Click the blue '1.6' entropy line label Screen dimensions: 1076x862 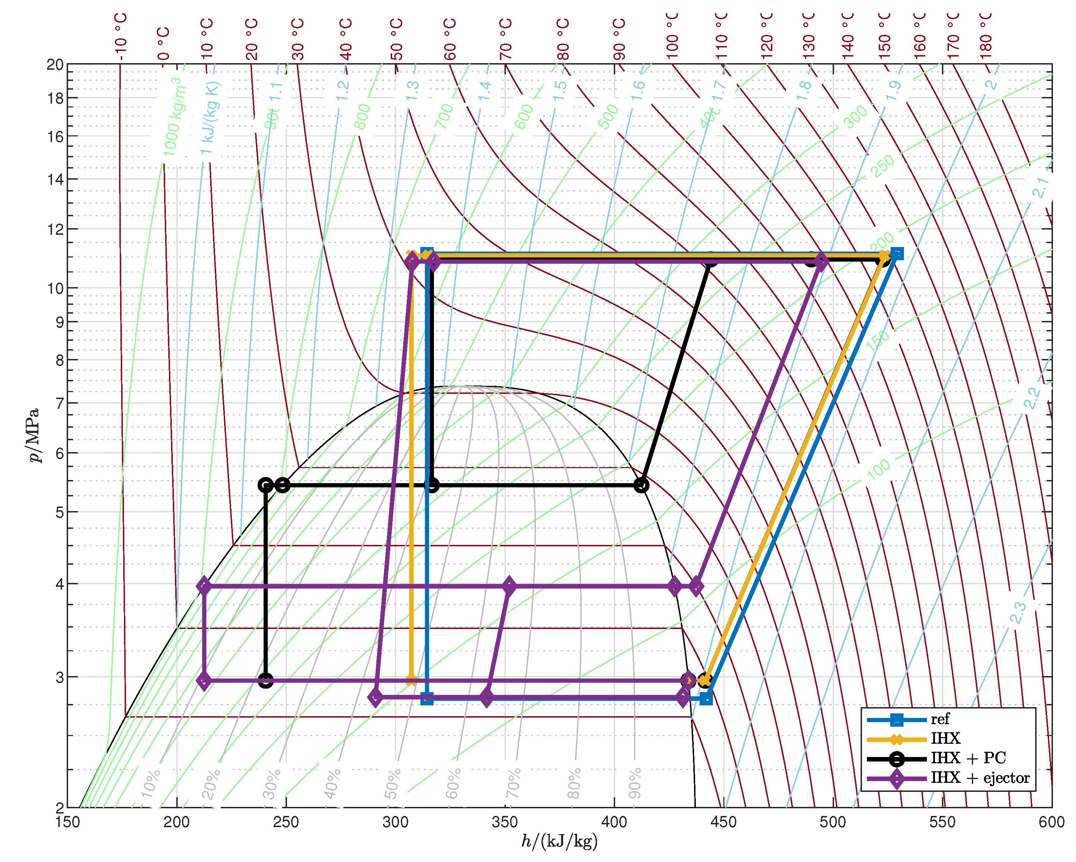click(638, 91)
